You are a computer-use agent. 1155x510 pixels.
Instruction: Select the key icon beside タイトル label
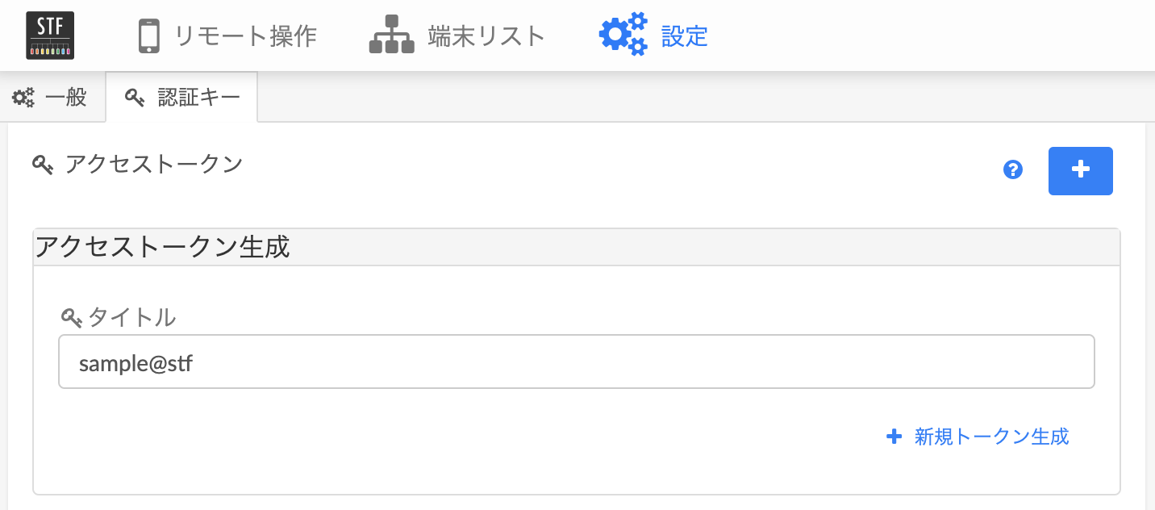tap(73, 318)
